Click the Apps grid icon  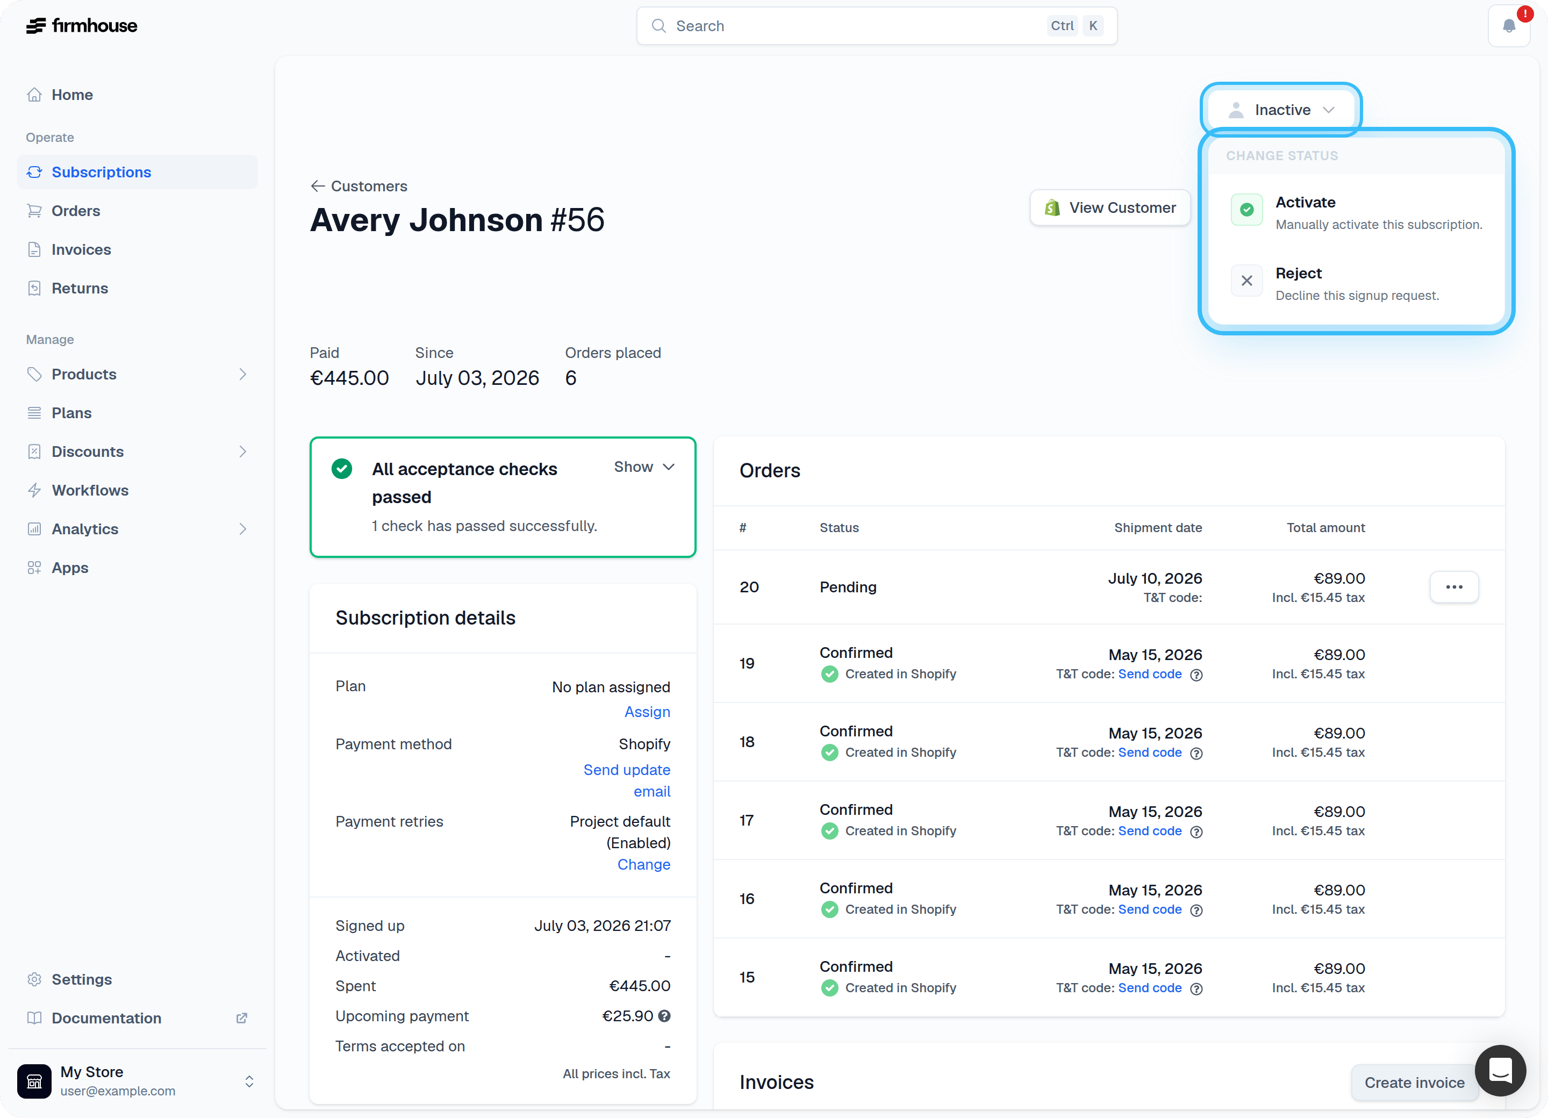click(34, 568)
